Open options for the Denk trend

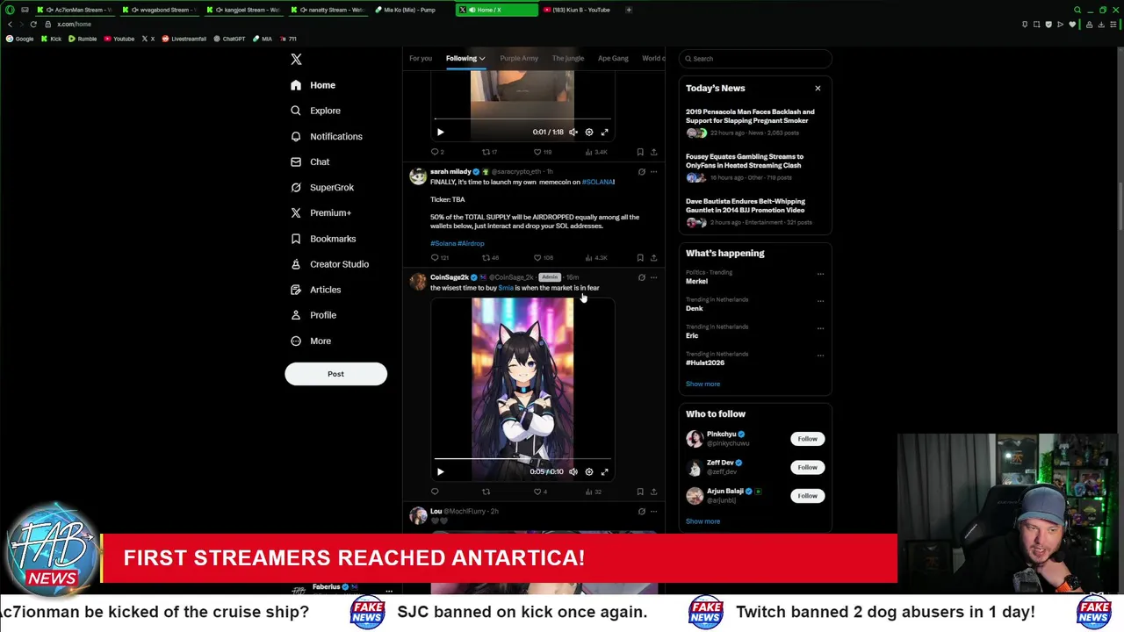click(820, 300)
